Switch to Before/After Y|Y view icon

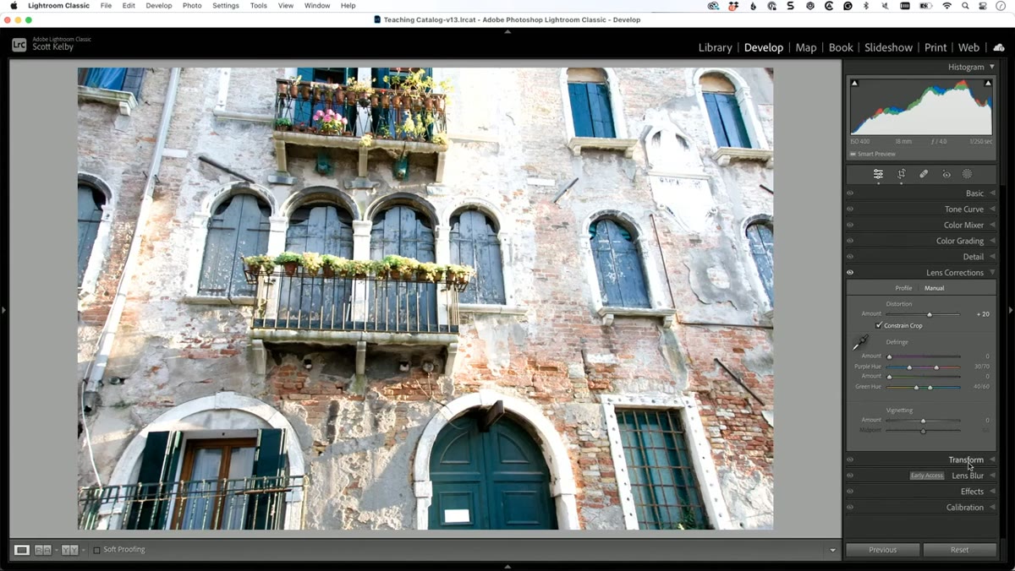[69, 550]
